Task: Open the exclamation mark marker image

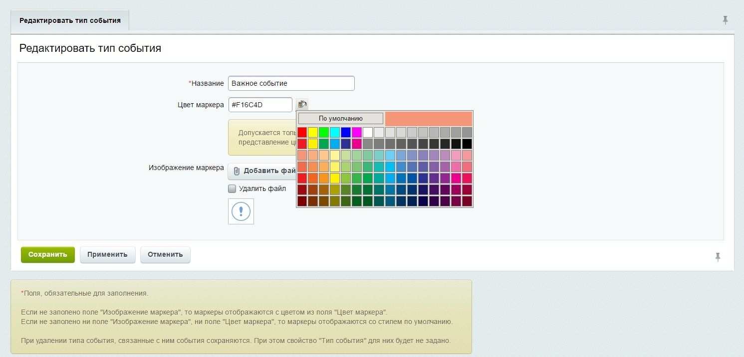Action: tap(241, 211)
